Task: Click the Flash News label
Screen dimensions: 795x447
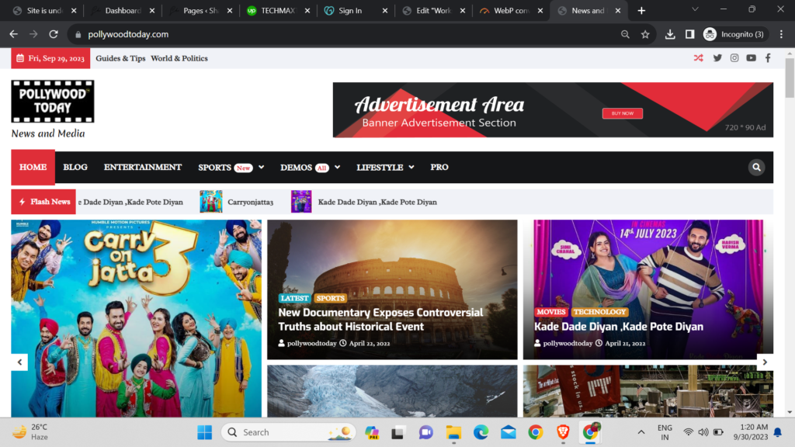Action: pos(43,202)
